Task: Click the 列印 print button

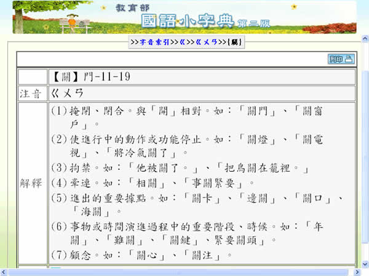Action: [x=341, y=59]
